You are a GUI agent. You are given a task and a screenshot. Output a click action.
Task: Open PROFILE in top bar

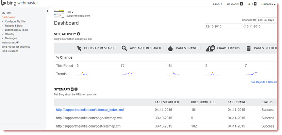pos(218,4)
